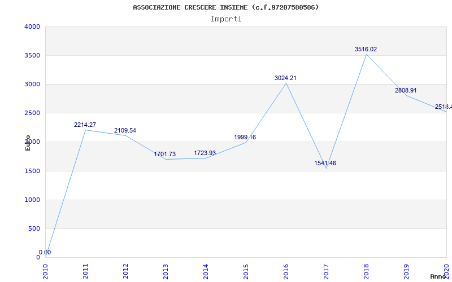Image resolution: width=452 pixels, height=282 pixels.
Task: Select the 2214.27 data label
Action: pos(85,125)
